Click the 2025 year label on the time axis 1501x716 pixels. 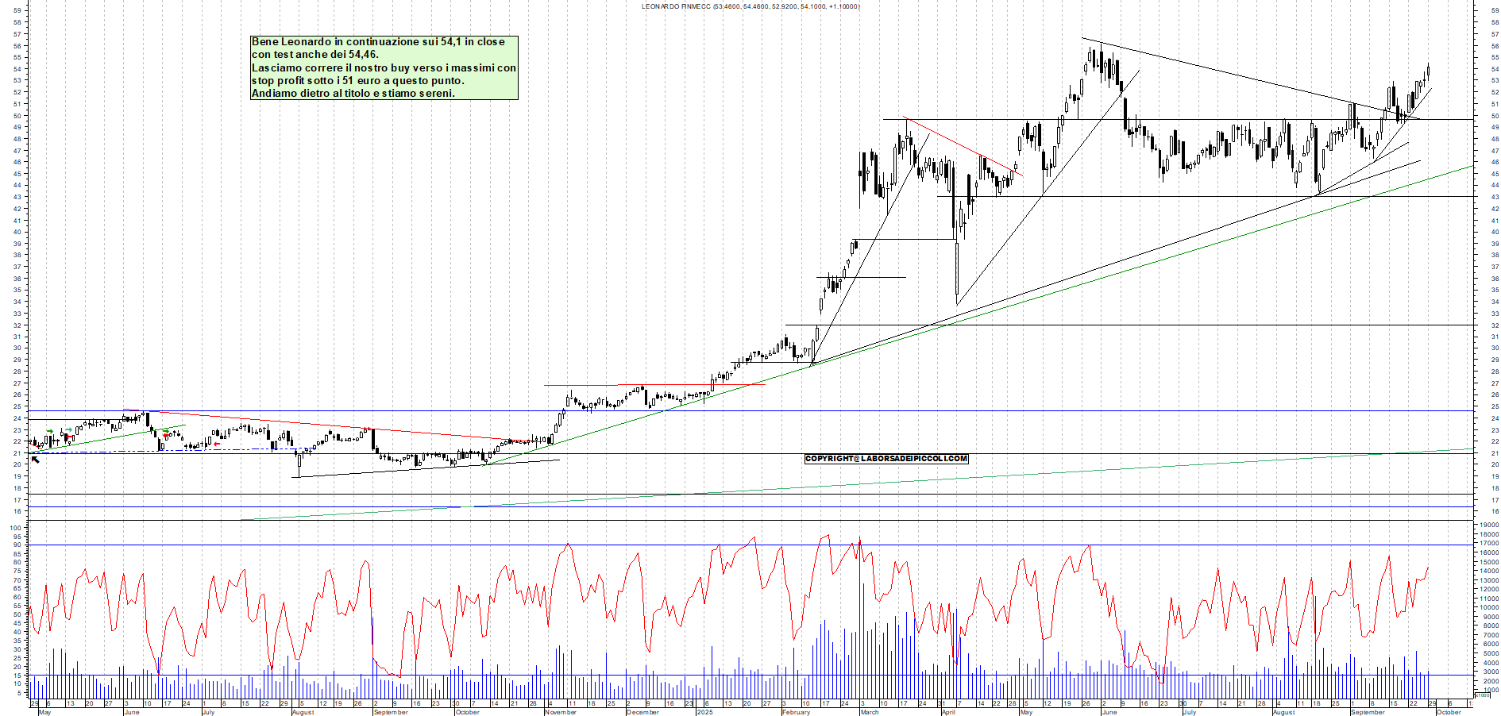coord(704,712)
